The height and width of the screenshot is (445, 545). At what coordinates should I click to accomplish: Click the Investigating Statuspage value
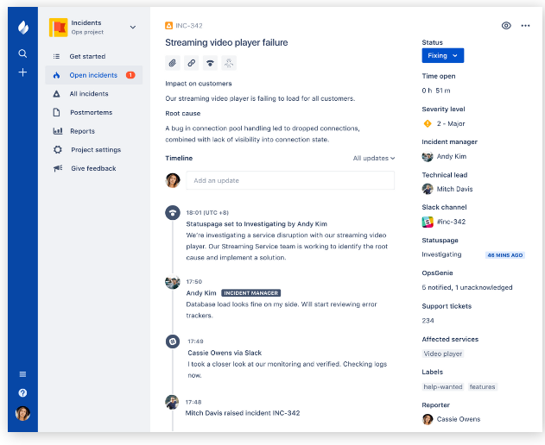441,254
